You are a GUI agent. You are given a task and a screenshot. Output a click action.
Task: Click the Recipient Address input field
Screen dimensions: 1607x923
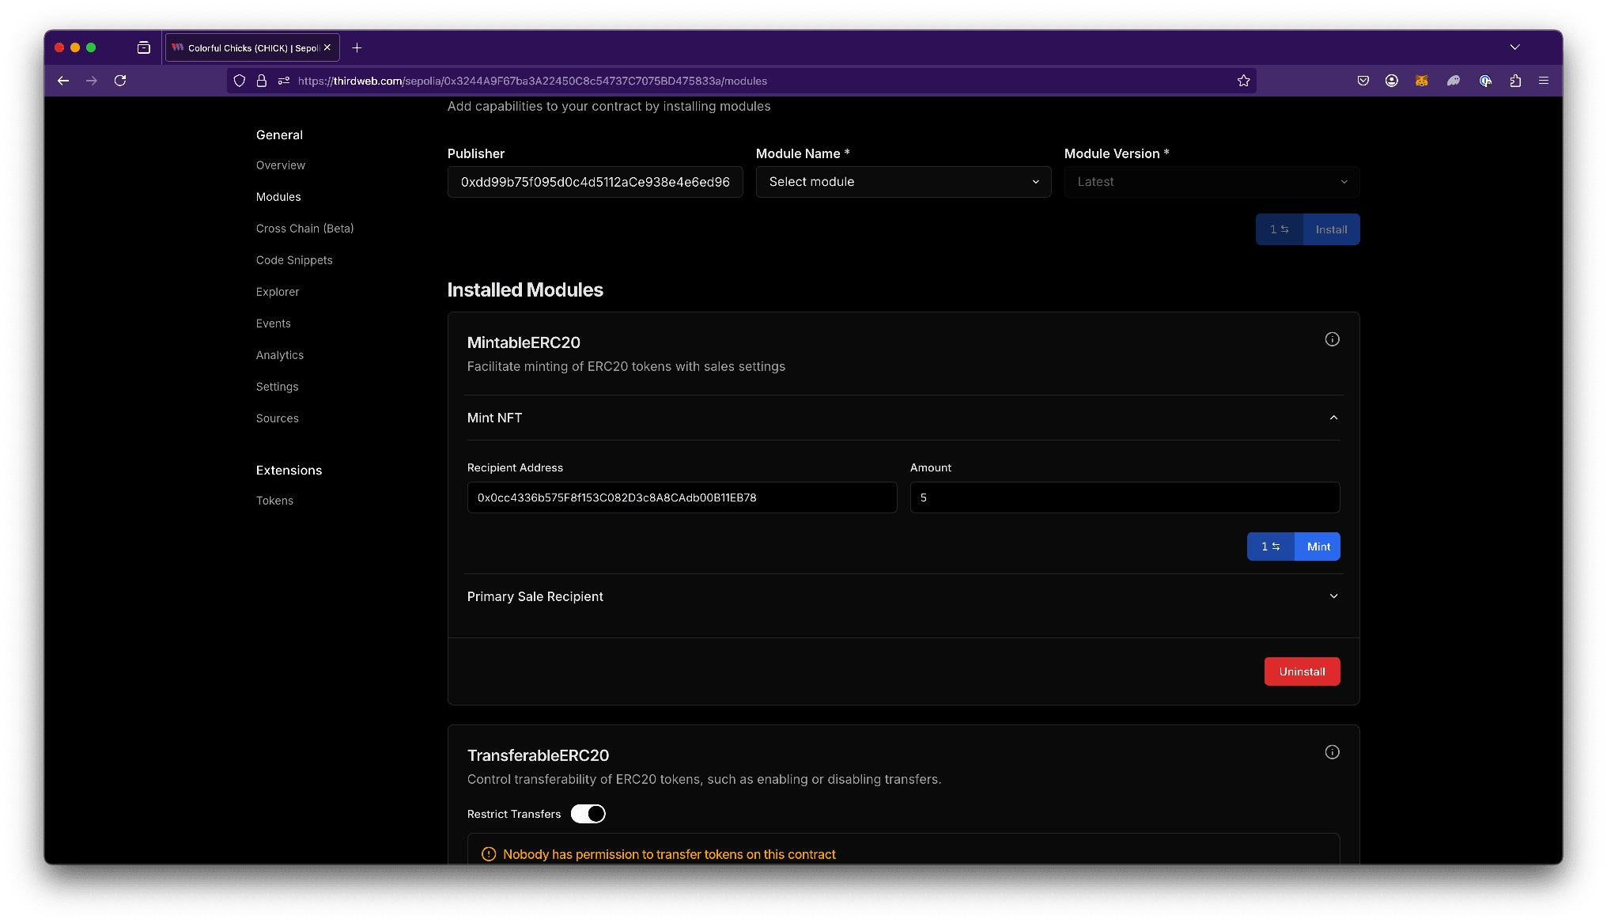coord(682,497)
